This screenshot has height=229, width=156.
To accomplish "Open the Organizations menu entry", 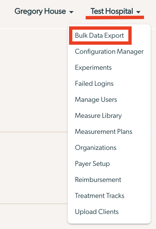I will coord(96,148).
